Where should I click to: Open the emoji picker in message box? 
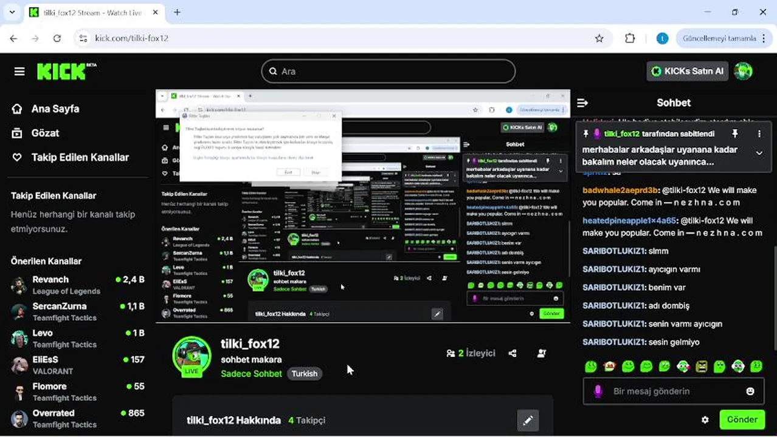(x=750, y=391)
